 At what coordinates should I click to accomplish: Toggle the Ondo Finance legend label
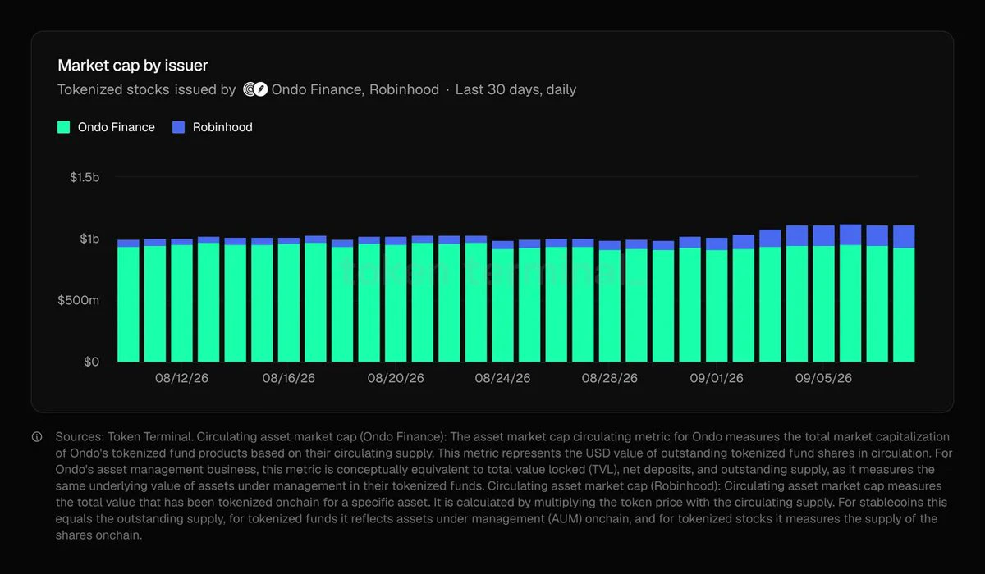point(117,127)
